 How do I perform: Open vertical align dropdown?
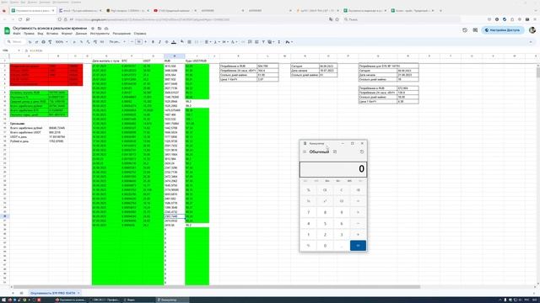(x=216, y=42)
